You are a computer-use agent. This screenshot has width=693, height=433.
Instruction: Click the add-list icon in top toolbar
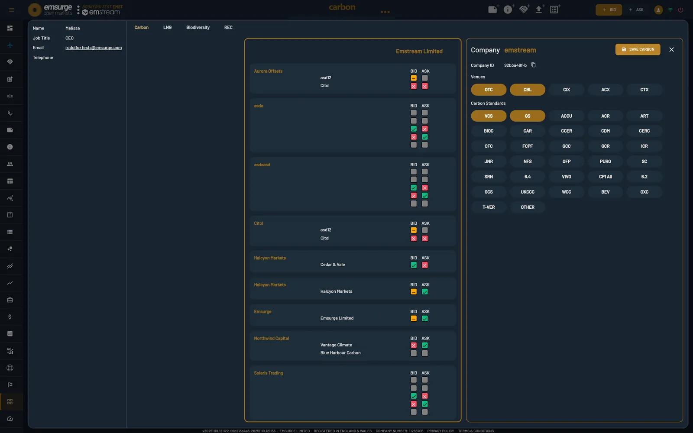555,10
